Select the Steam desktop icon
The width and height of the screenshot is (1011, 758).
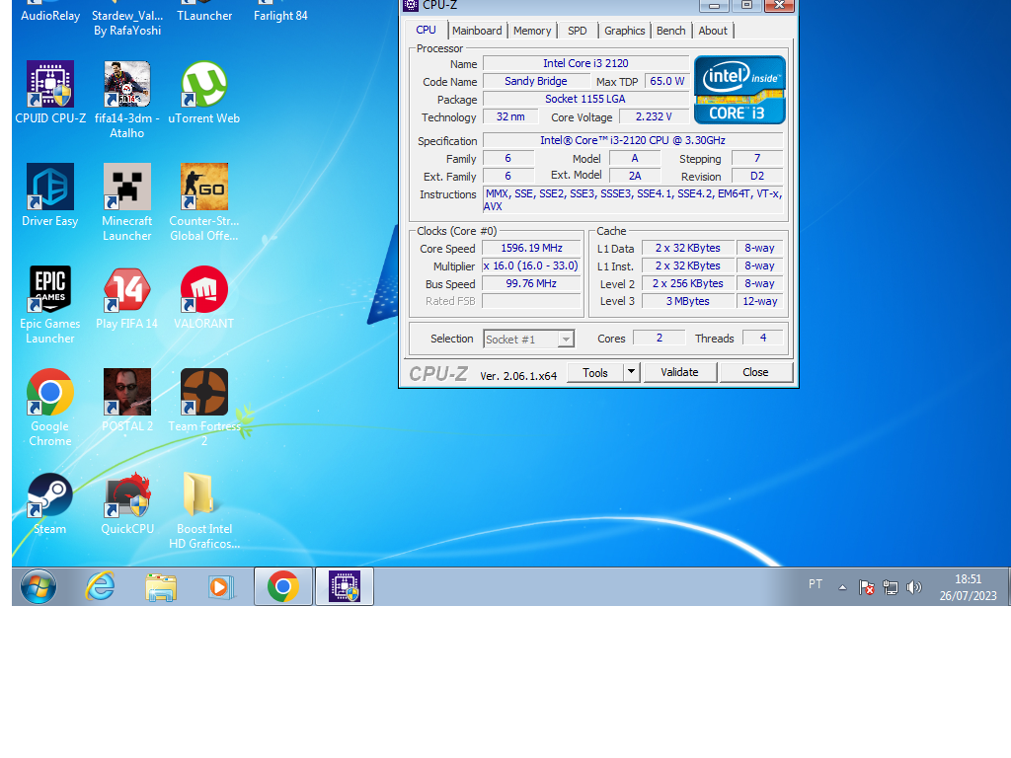[50, 503]
